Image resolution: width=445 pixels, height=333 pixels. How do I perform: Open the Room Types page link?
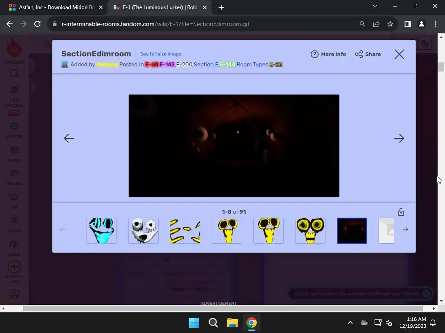click(252, 65)
